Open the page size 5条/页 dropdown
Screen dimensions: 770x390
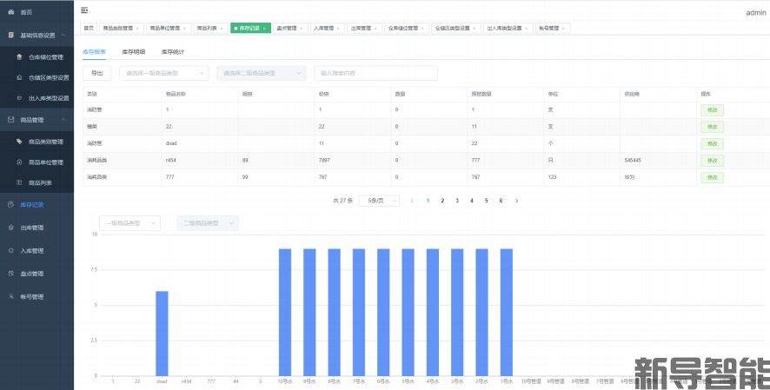pyautogui.click(x=379, y=201)
